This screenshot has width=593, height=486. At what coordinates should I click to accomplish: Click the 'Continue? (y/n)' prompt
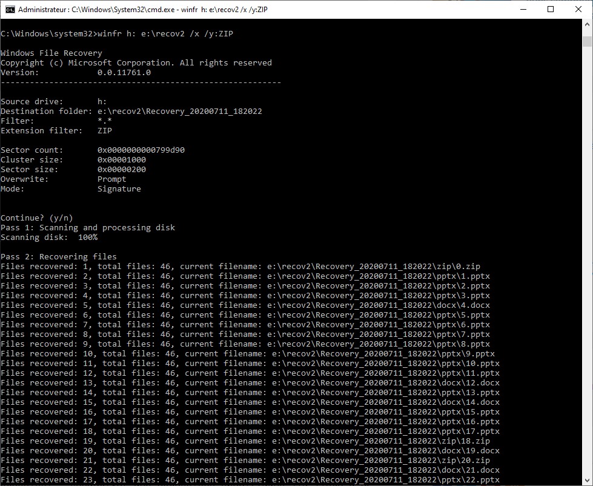(x=37, y=218)
